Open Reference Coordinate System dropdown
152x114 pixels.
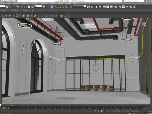(38, 6)
